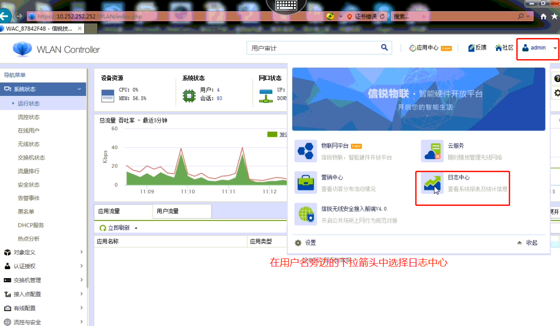
Task: Click the 用户审计 search input field
Action: click(x=313, y=48)
